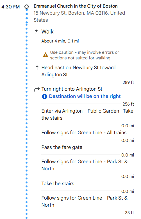Click the turn right arrow icon
This screenshot has width=141, height=219.
(37, 89)
